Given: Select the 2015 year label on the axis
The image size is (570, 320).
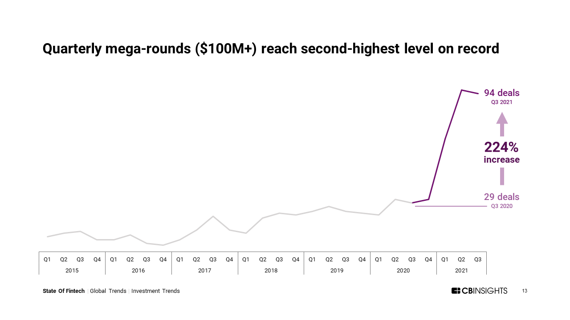Looking at the screenshot, I should click(x=72, y=270).
